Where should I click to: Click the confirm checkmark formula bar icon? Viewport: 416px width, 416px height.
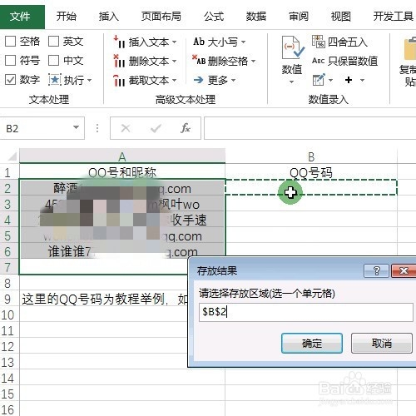(x=156, y=128)
